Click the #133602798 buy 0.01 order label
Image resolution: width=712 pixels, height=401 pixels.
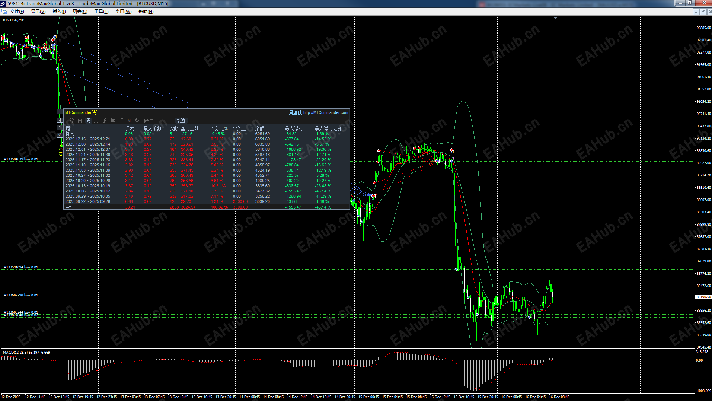coord(21,295)
